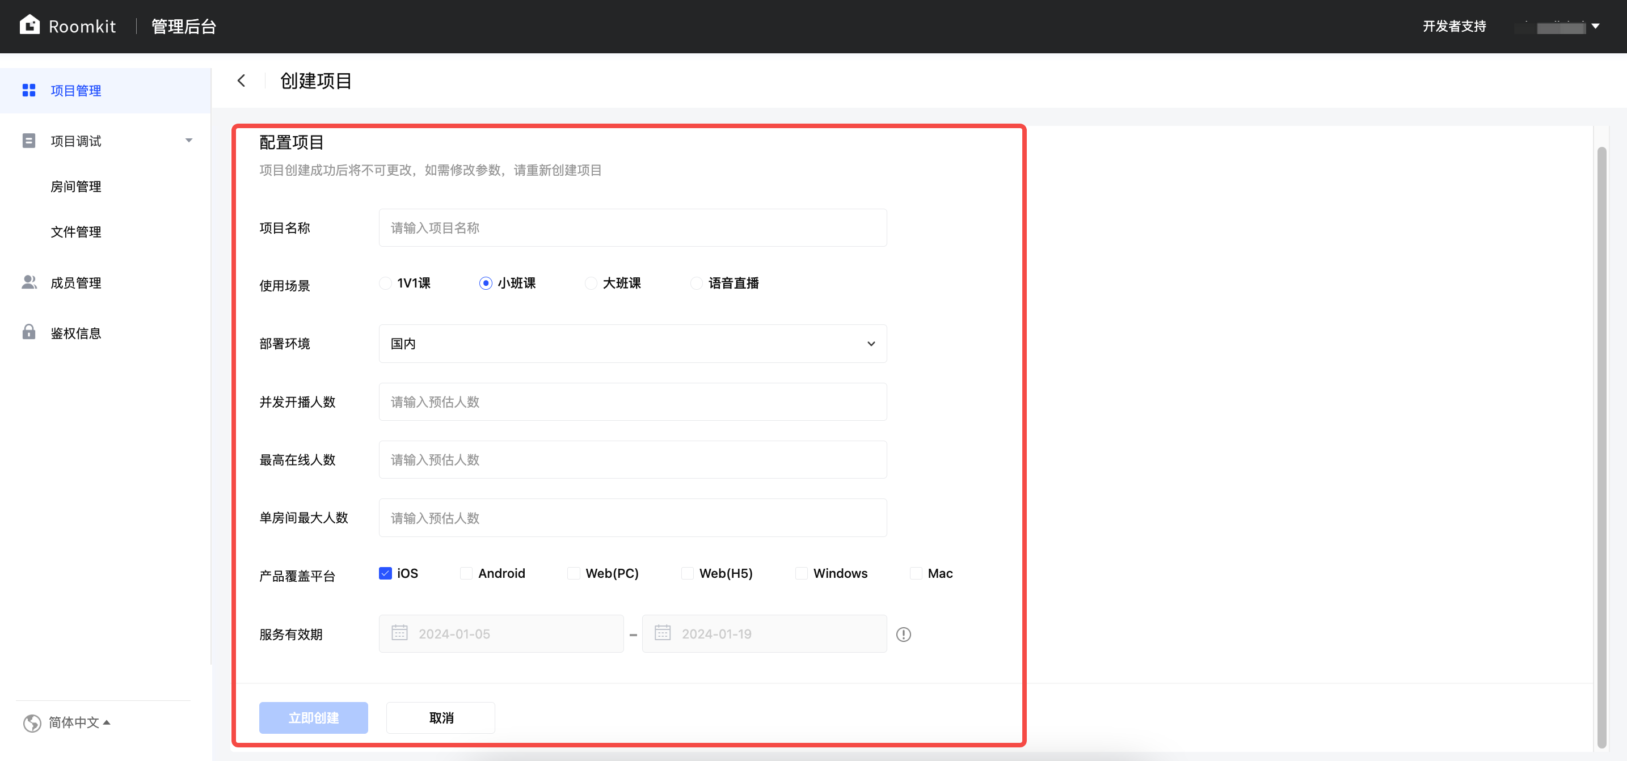This screenshot has width=1627, height=761.
Task: Open the account dropdown at top right
Action: click(1595, 27)
